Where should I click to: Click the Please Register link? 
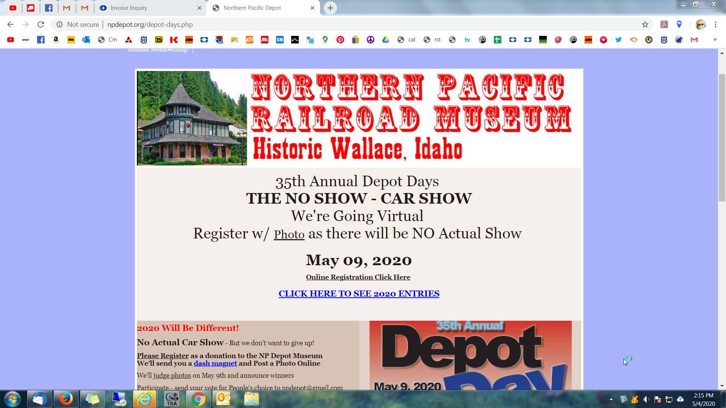pos(163,356)
